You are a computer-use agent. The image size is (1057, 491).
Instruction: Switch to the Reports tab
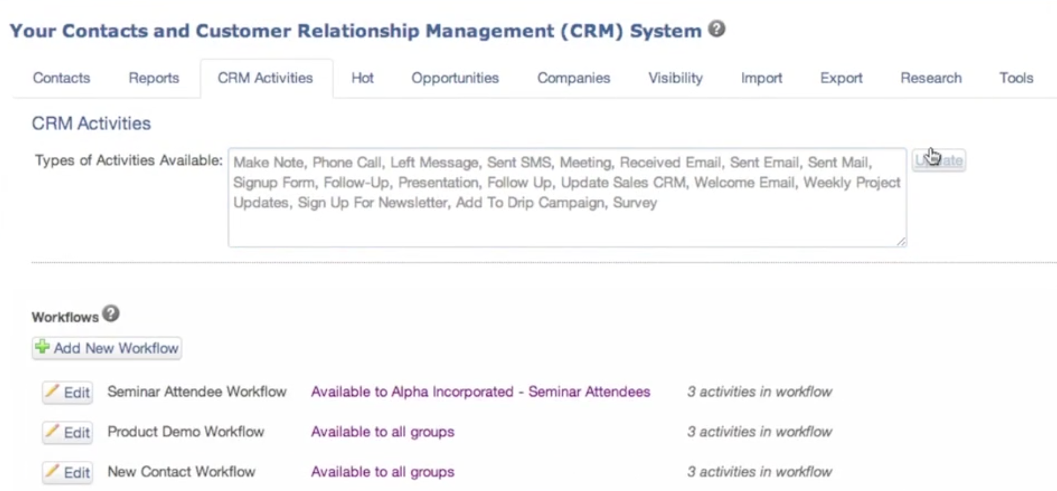153,78
